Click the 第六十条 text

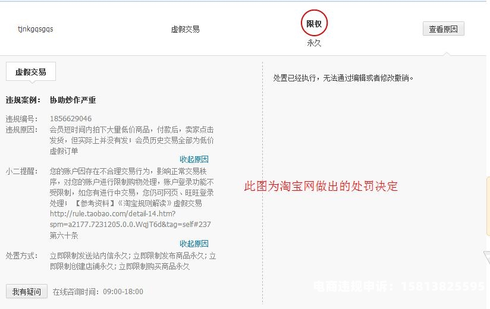click(64, 235)
